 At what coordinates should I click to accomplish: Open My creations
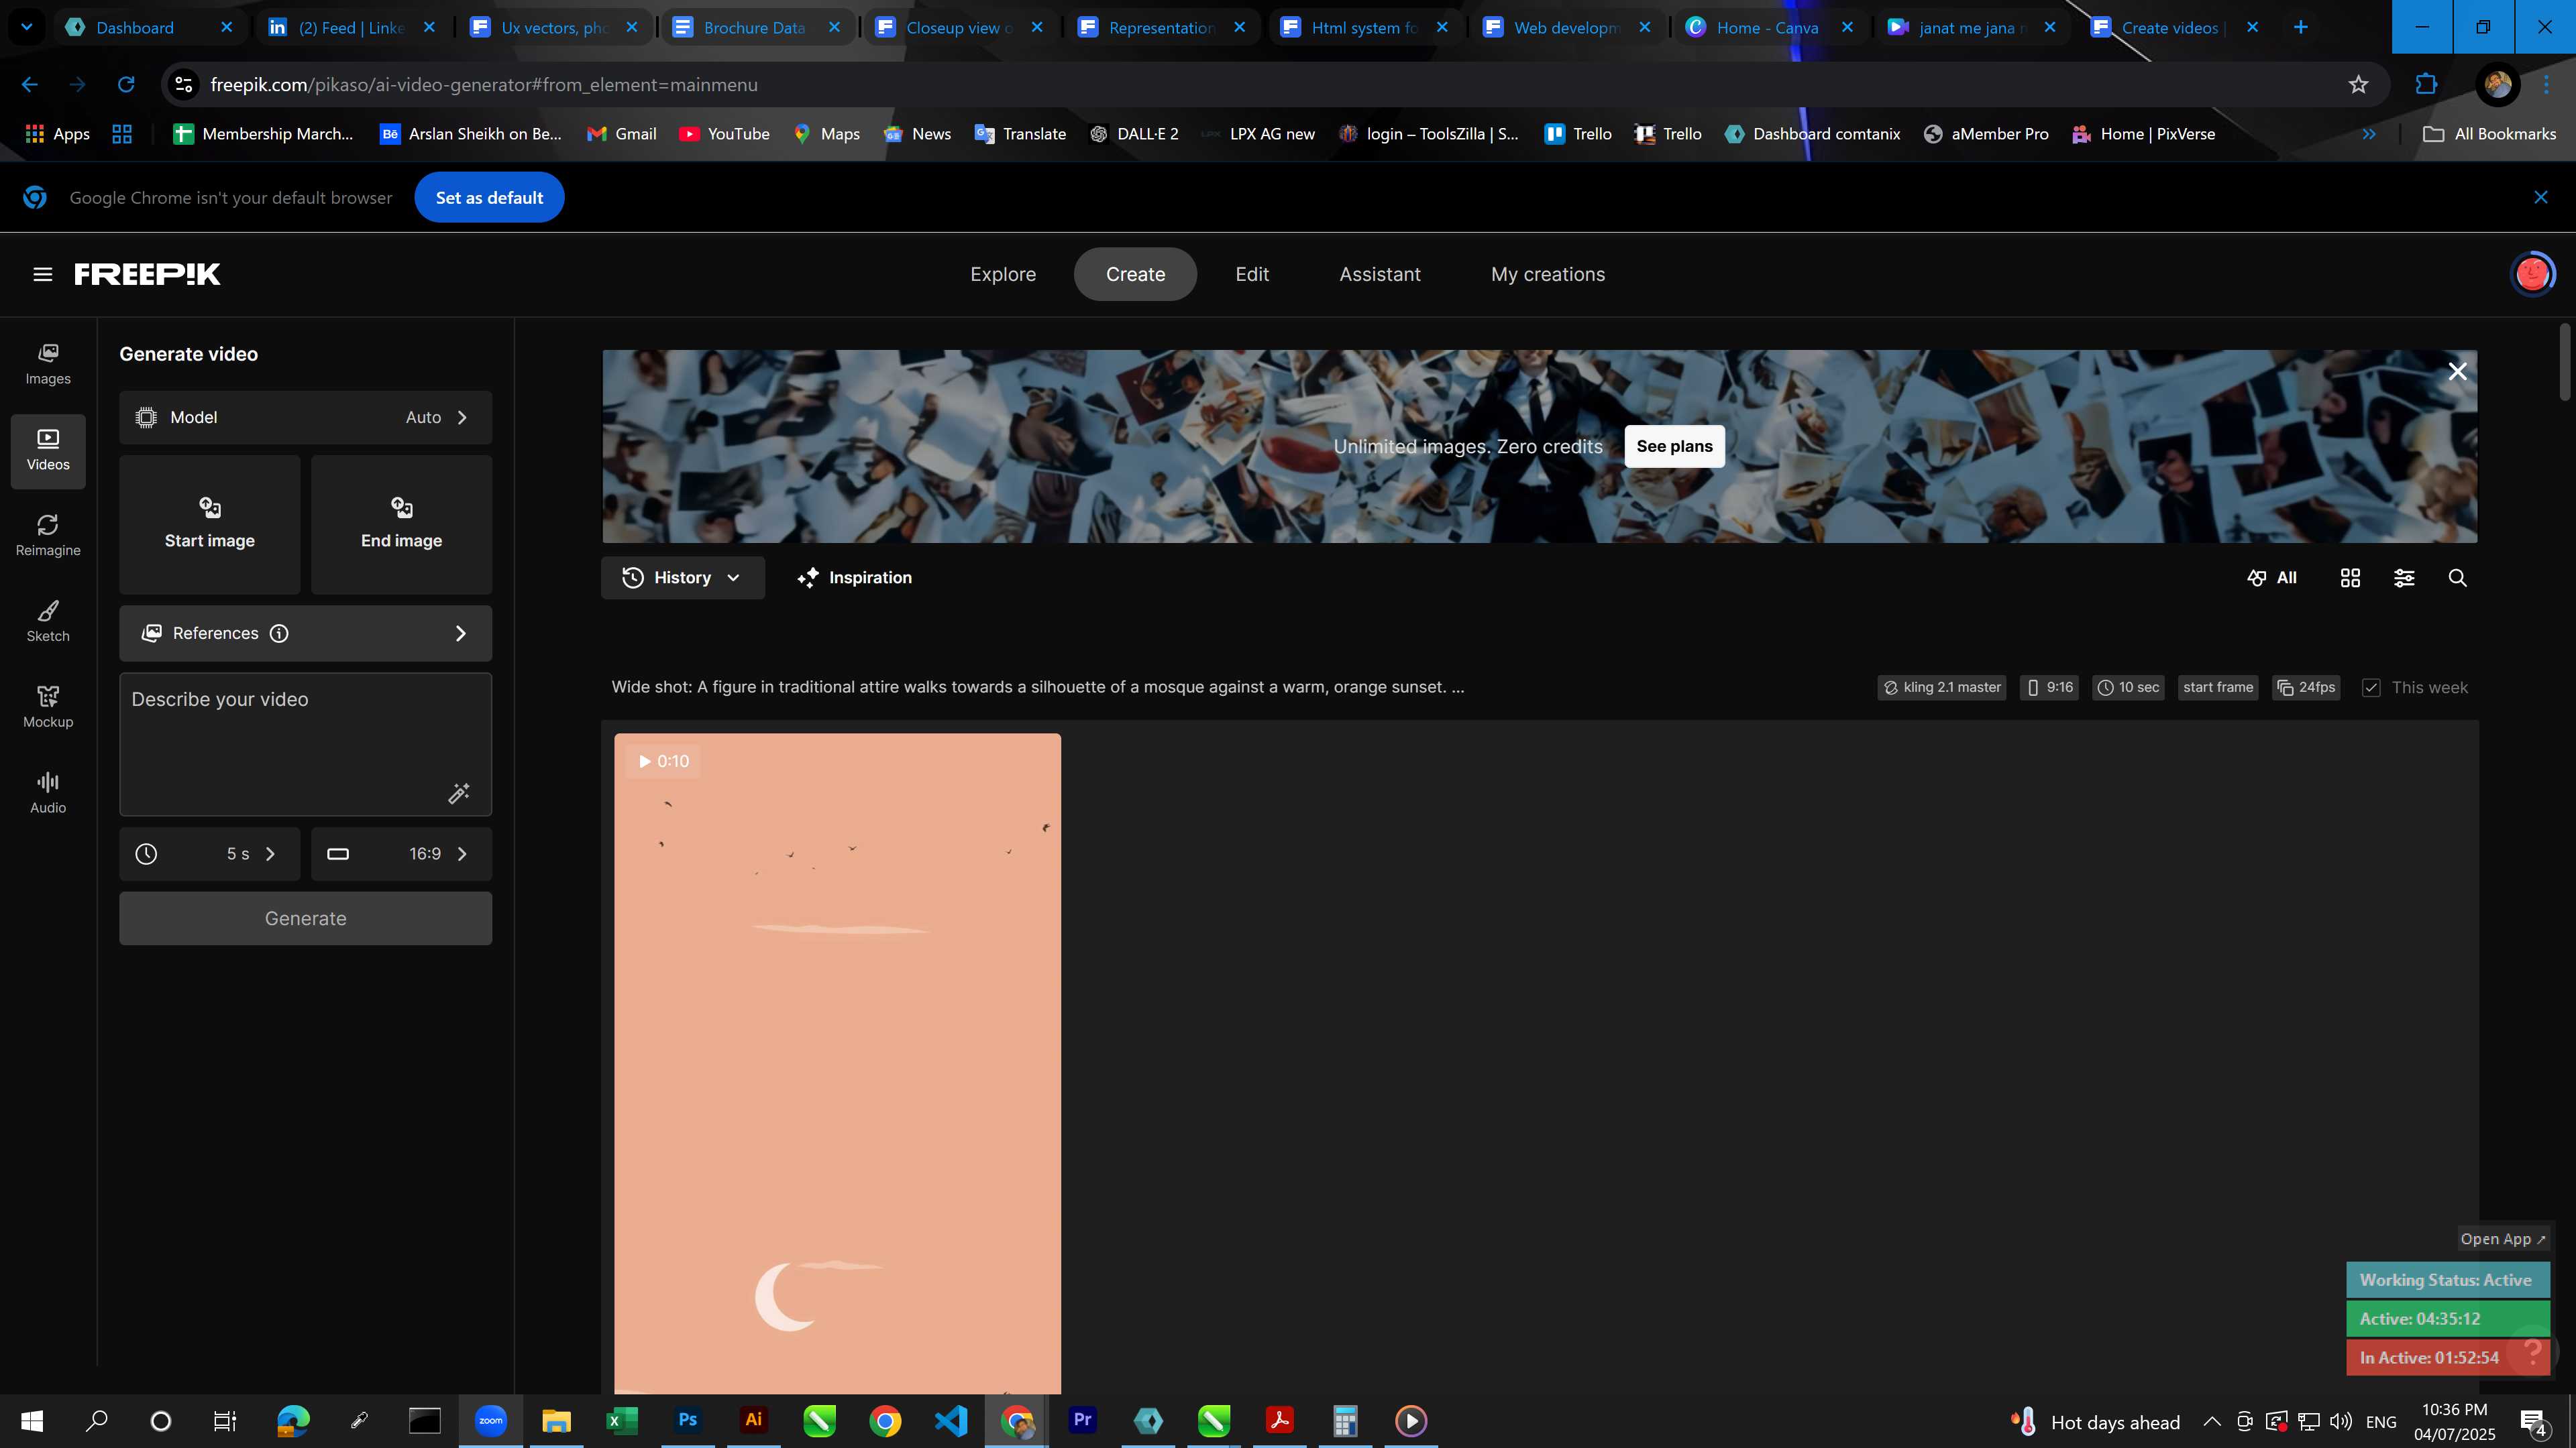point(1548,274)
